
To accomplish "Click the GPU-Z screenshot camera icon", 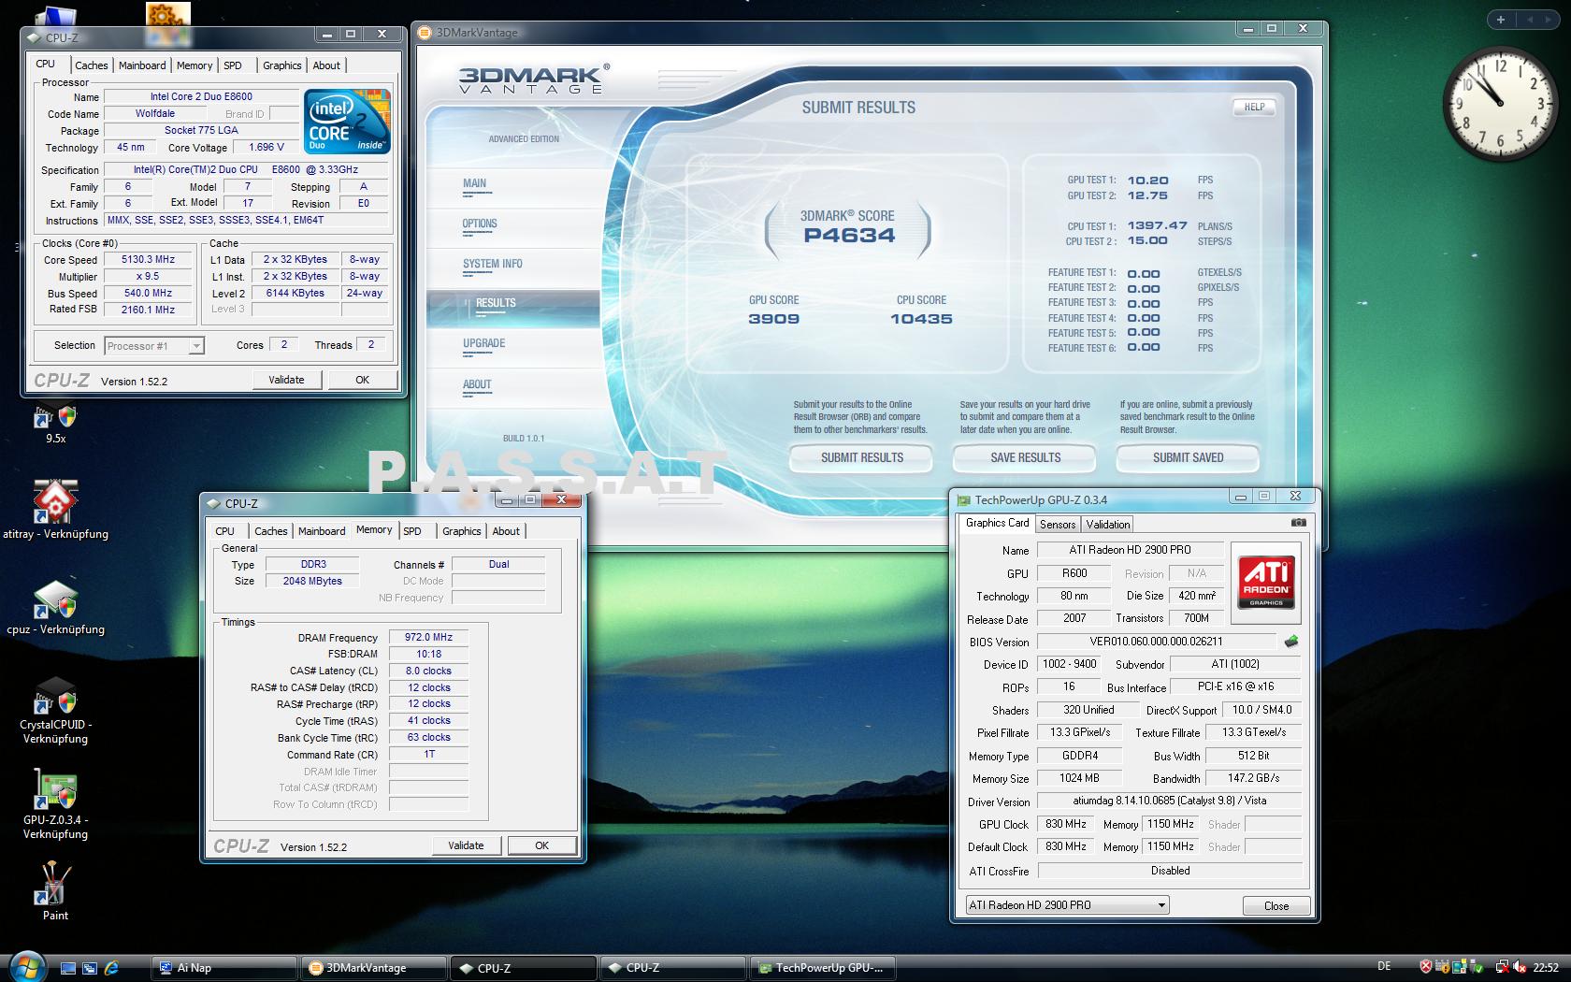I will click(1298, 523).
